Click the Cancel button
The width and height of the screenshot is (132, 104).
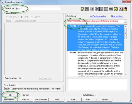click(x=25, y=95)
